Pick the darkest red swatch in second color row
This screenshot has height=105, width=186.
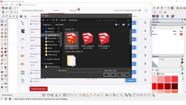pos(175,86)
